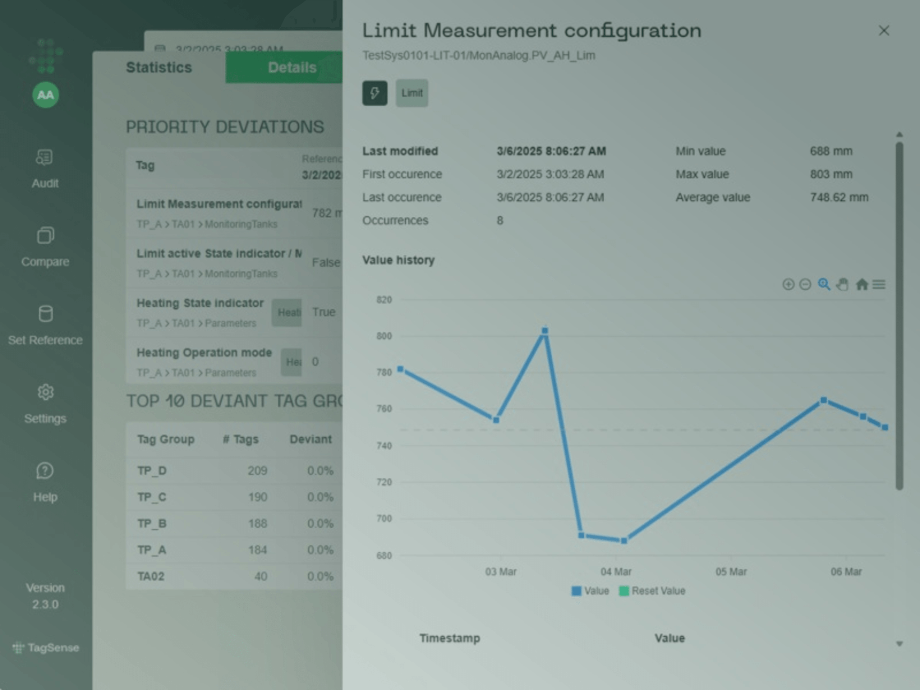
Task: Open the chart options hamburger menu
Action: 880,285
